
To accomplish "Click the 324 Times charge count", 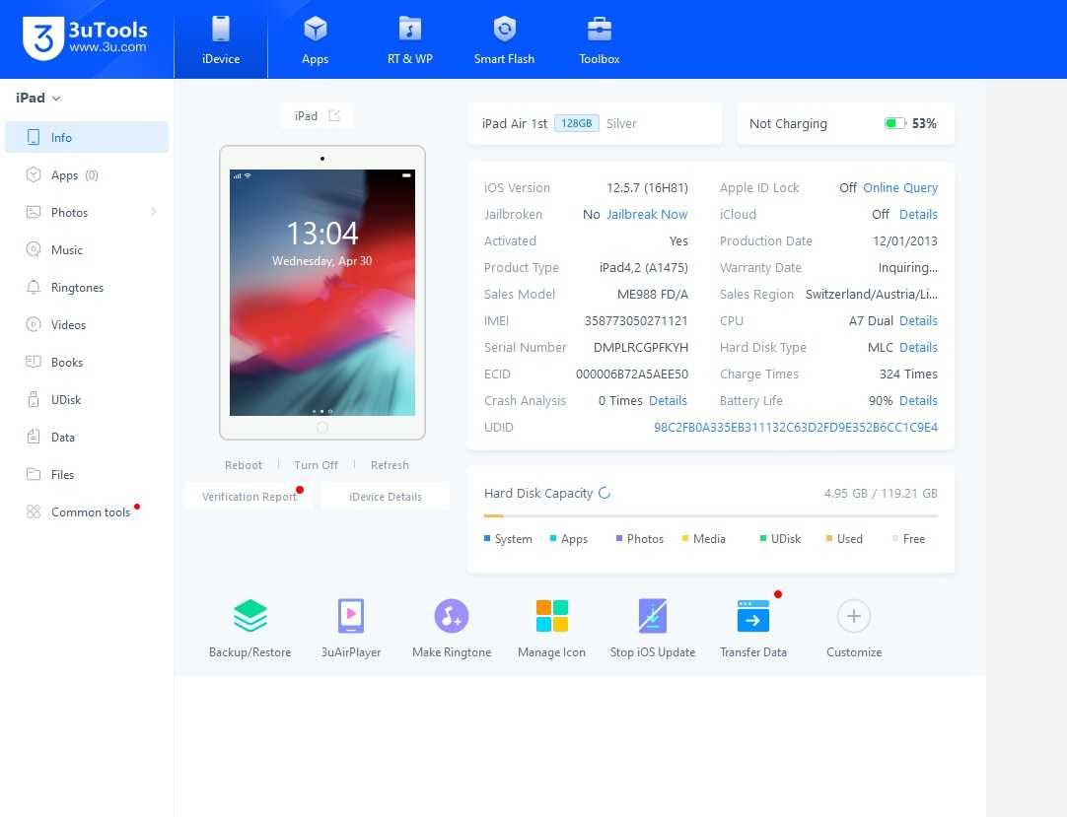I will 908,374.
